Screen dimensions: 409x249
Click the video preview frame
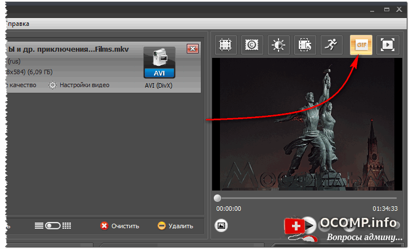tap(307, 124)
